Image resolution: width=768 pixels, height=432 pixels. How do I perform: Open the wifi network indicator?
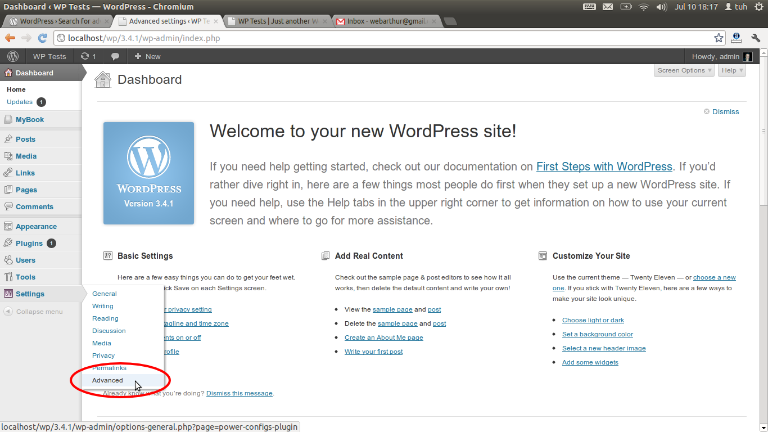[644, 7]
